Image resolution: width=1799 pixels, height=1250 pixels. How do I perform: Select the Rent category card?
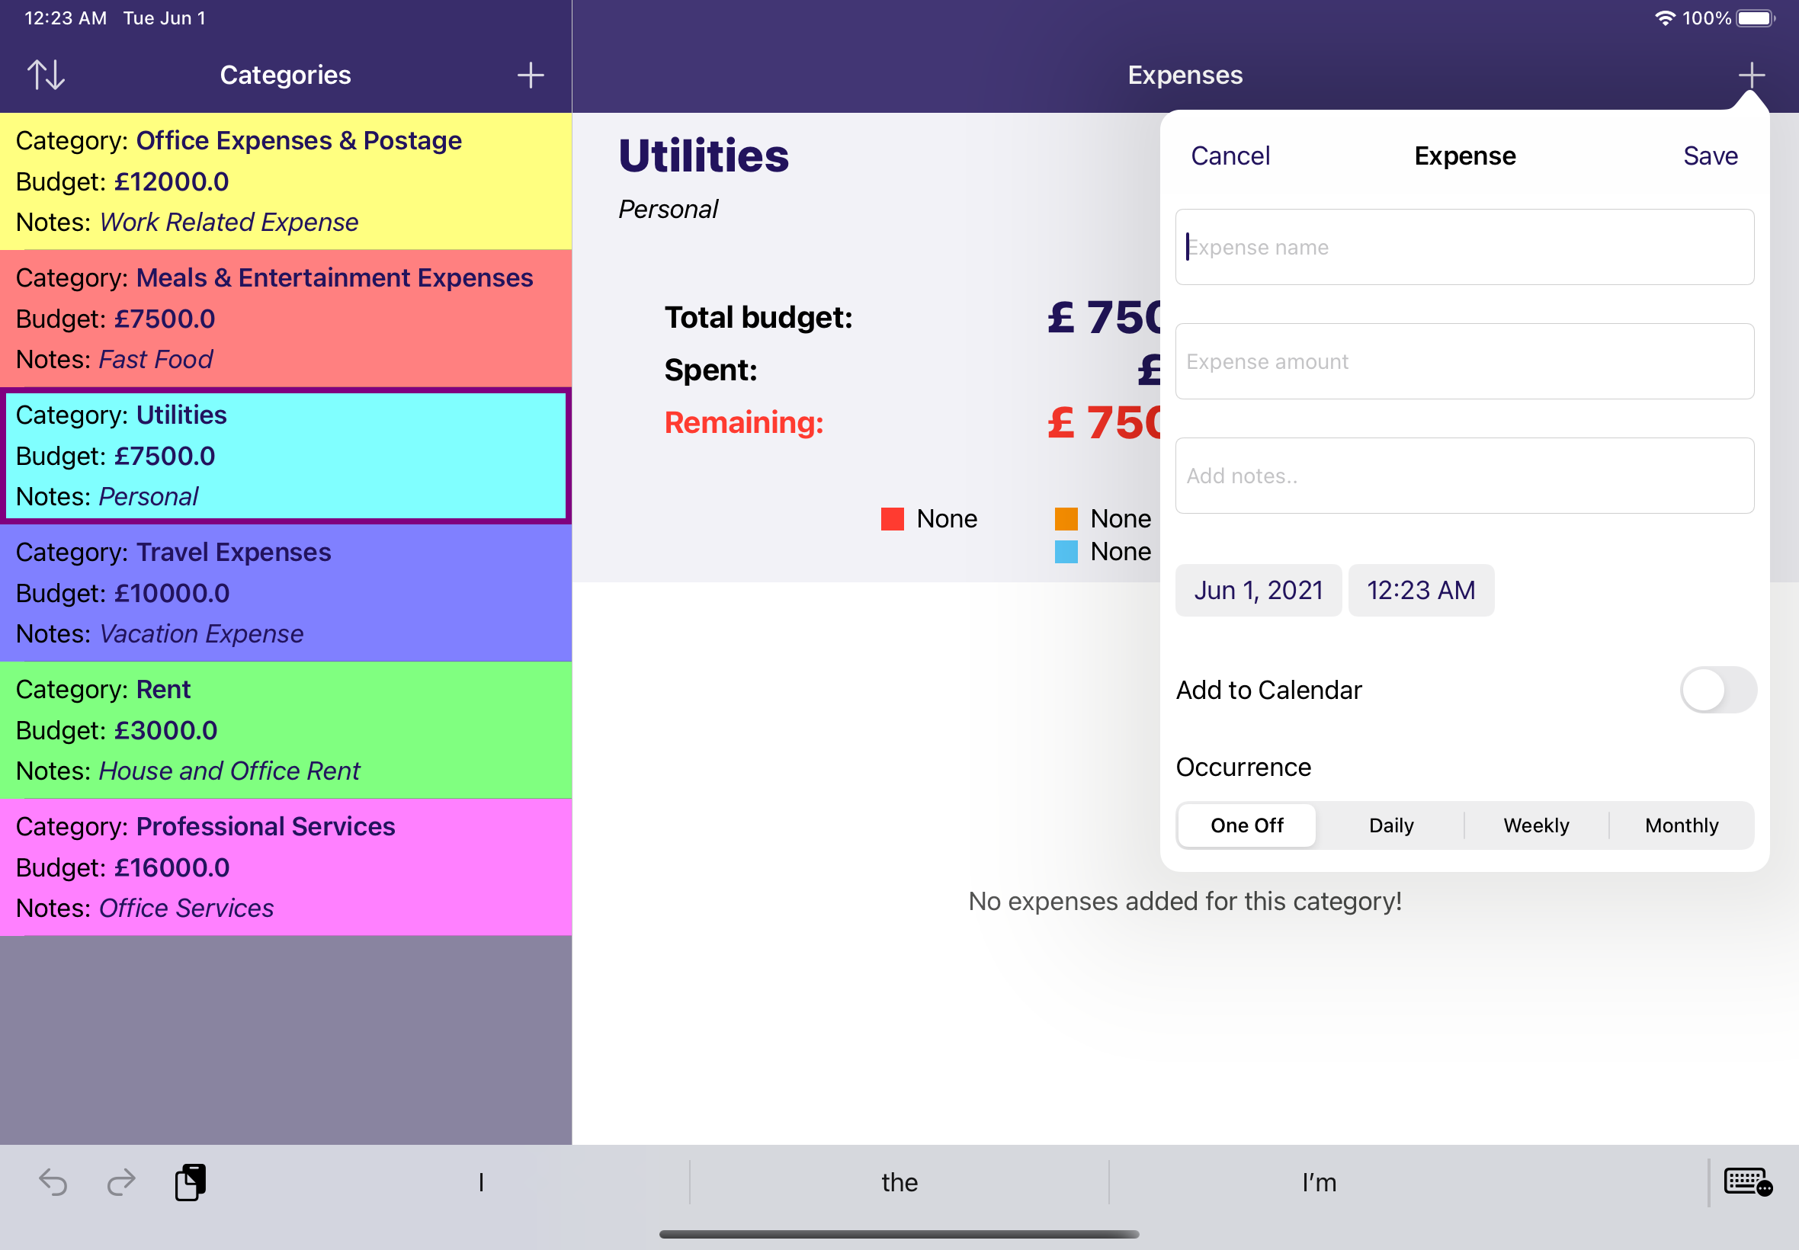[x=286, y=729]
